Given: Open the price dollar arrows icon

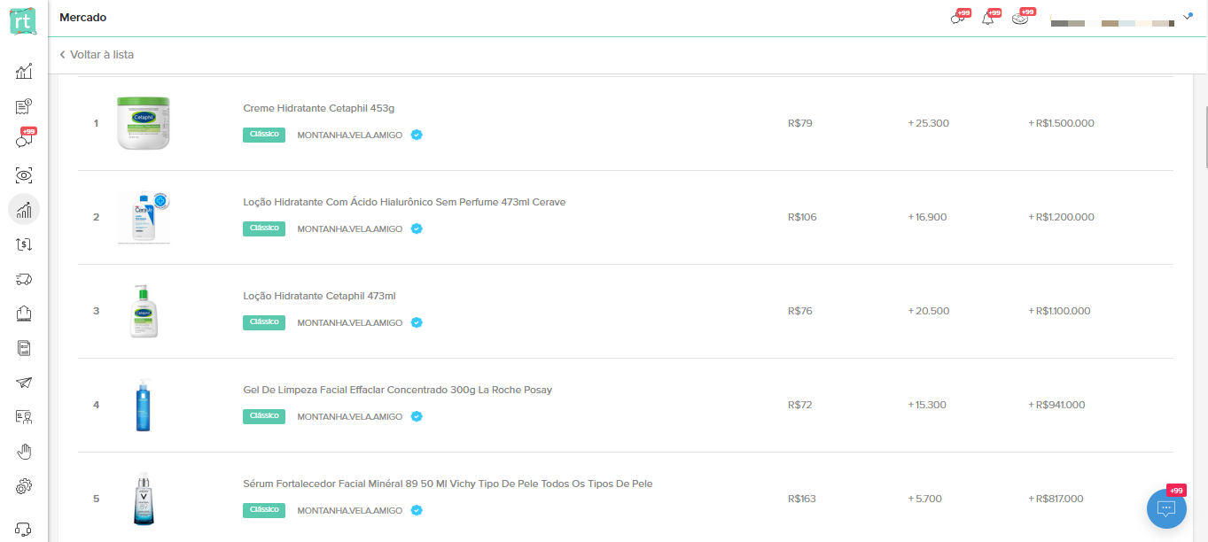Looking at the screenshot, I should (x=24, y=244).
